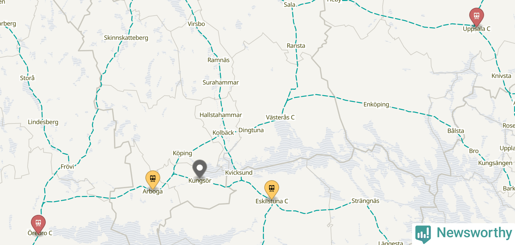The height and width of the screenshot is (245, 515).
Task: Open the Newsworthy logo icon
Action: (423, 234)
